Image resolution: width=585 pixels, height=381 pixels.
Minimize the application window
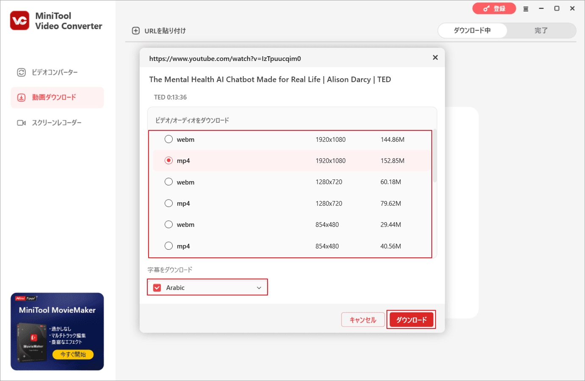541,8
